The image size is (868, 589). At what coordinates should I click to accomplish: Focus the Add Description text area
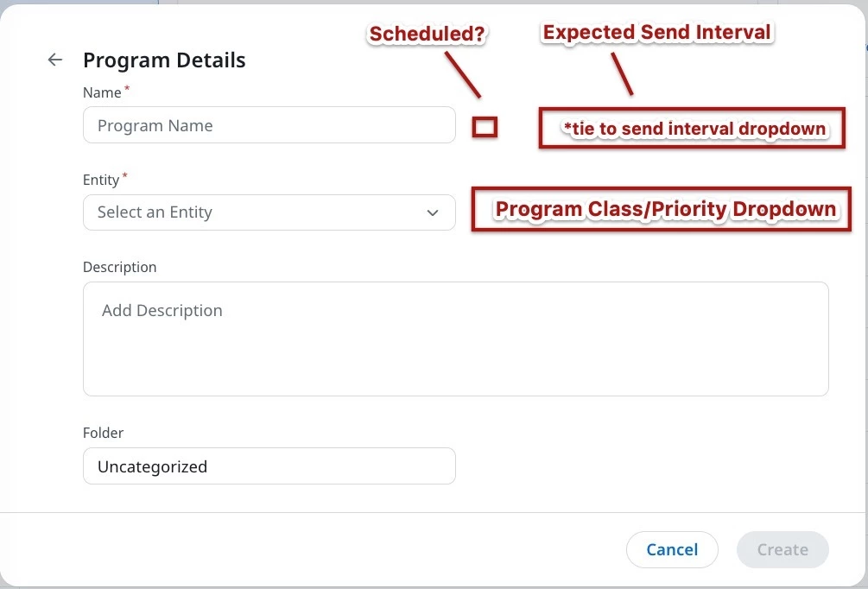tap(455, 339)
